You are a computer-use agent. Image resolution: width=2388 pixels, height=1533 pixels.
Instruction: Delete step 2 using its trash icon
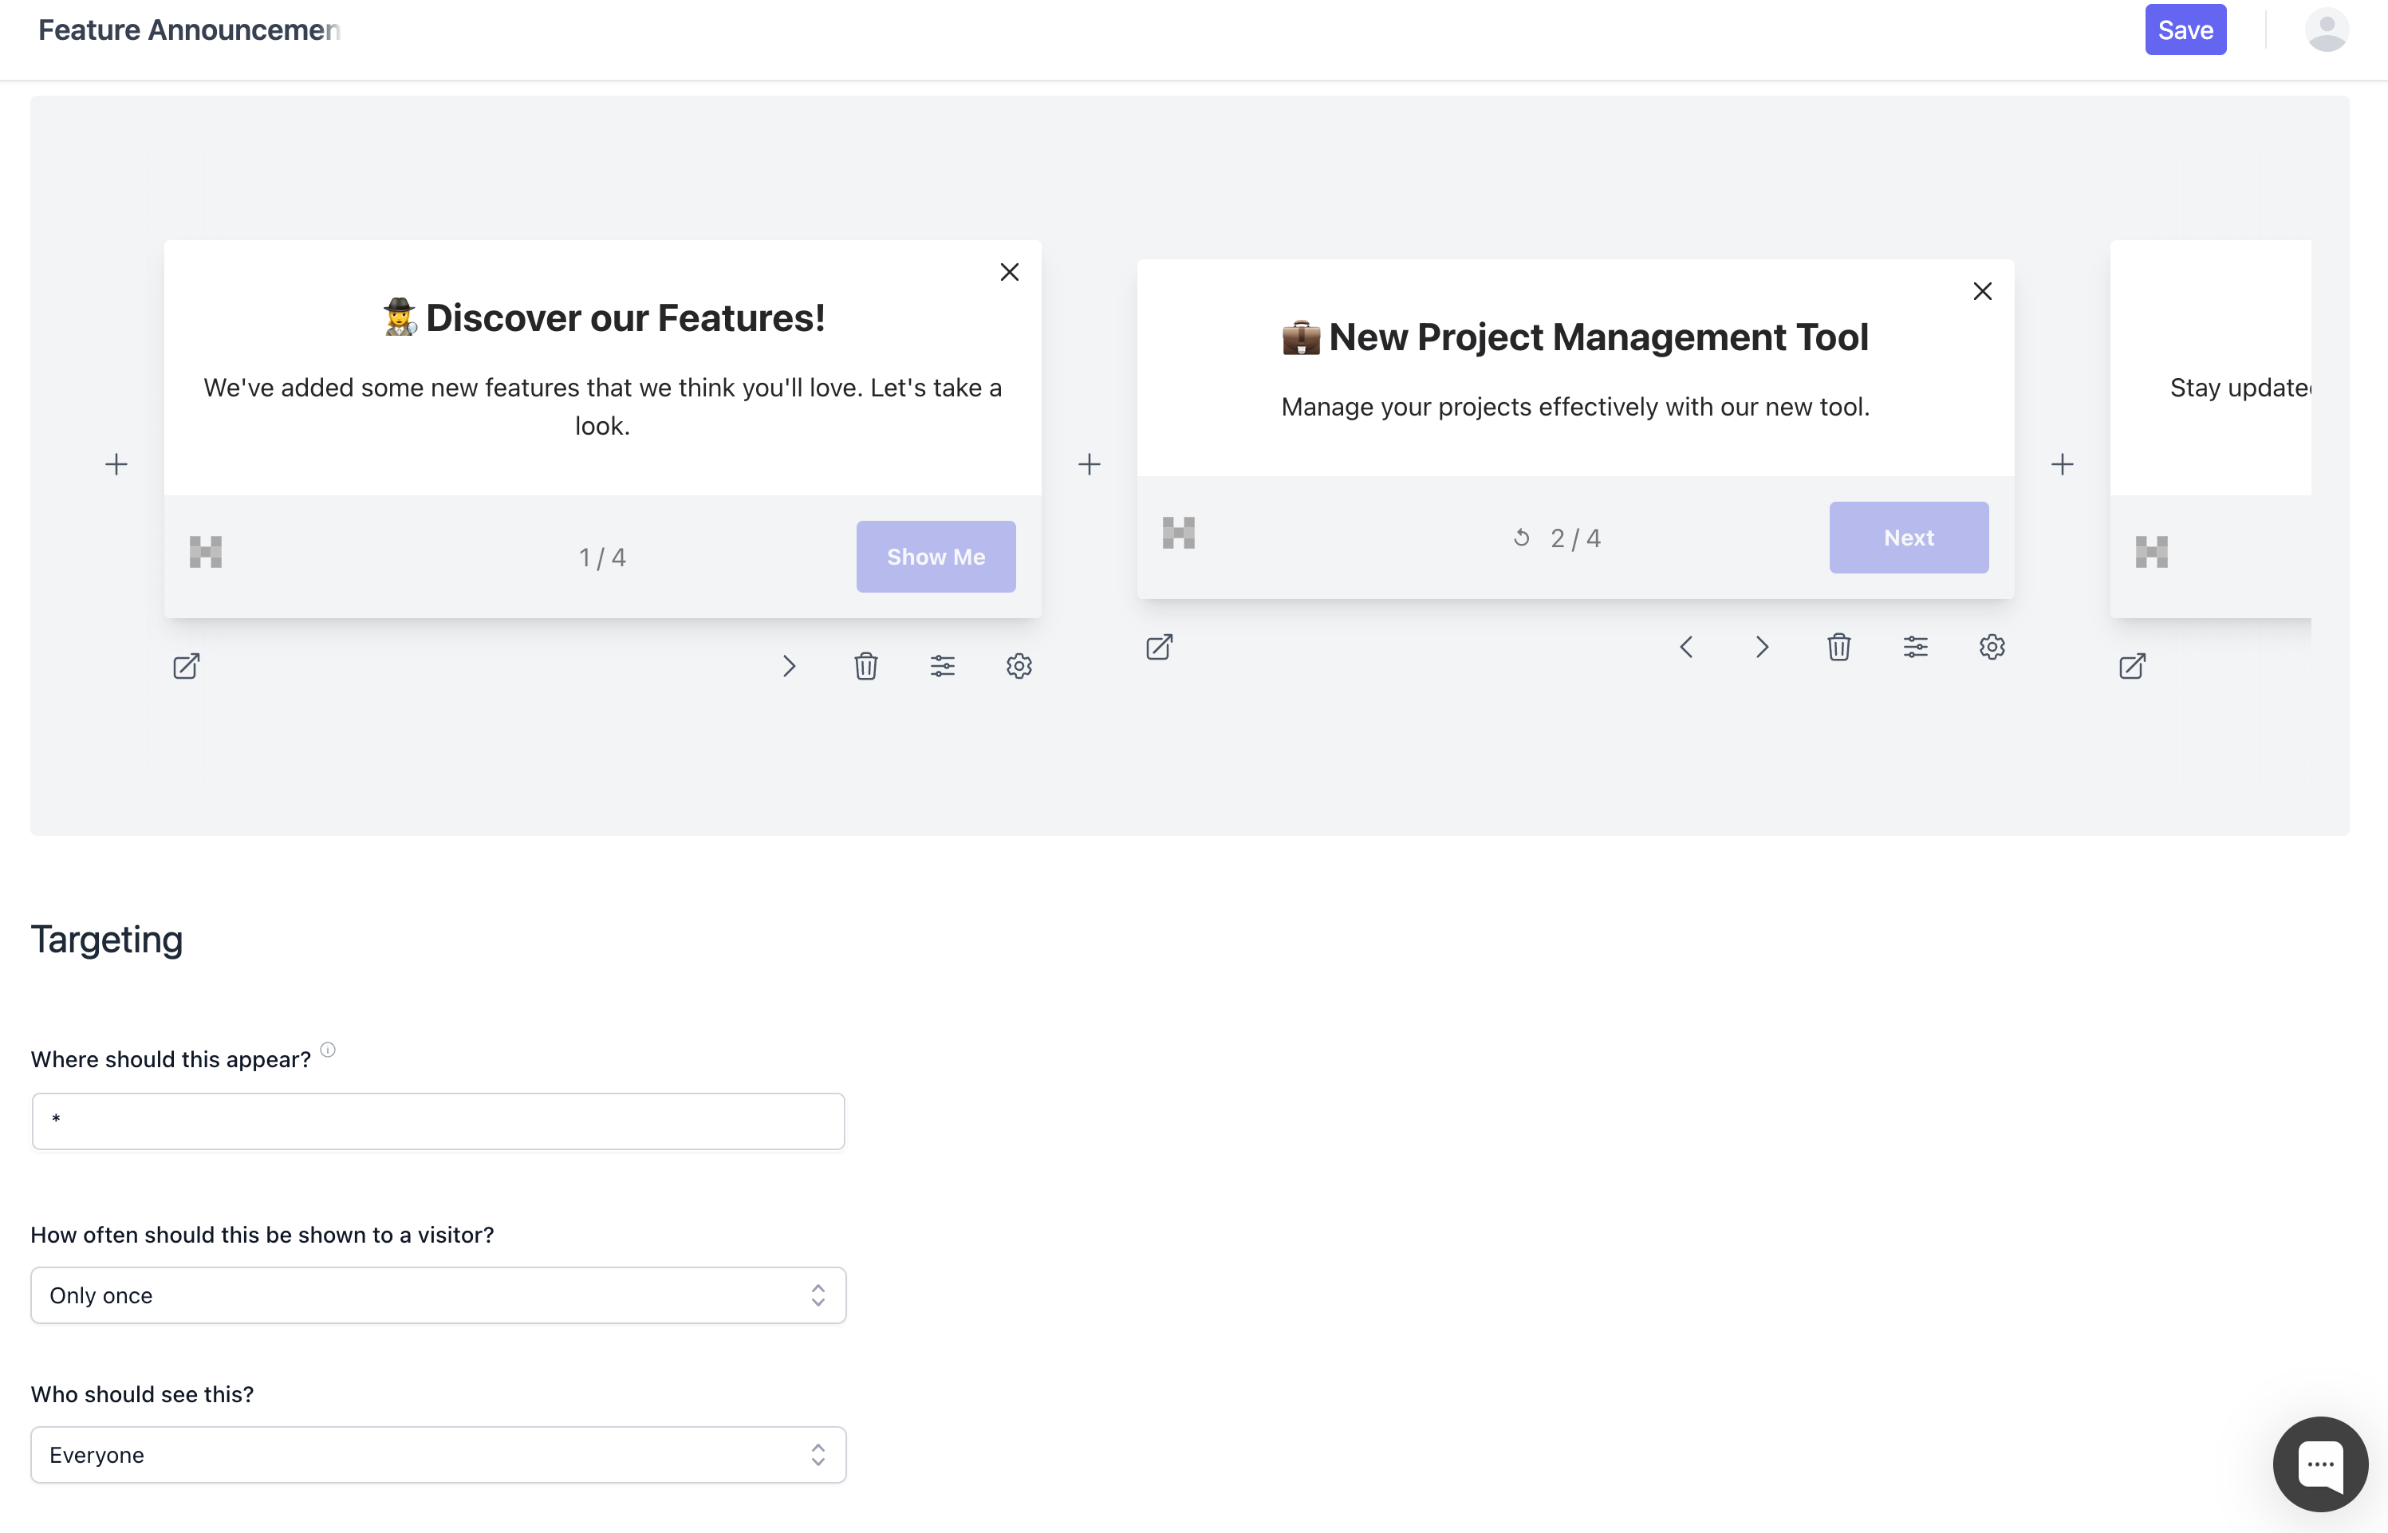(1838, 647)
